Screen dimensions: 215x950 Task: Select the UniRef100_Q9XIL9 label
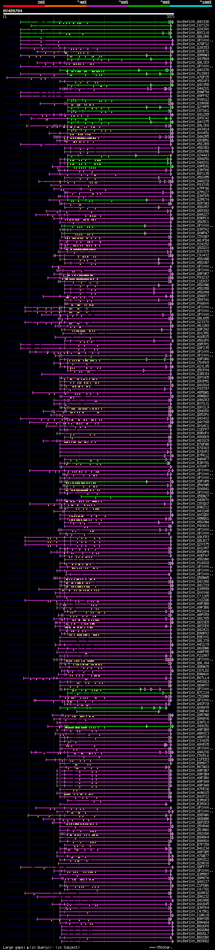coord(193,407)
